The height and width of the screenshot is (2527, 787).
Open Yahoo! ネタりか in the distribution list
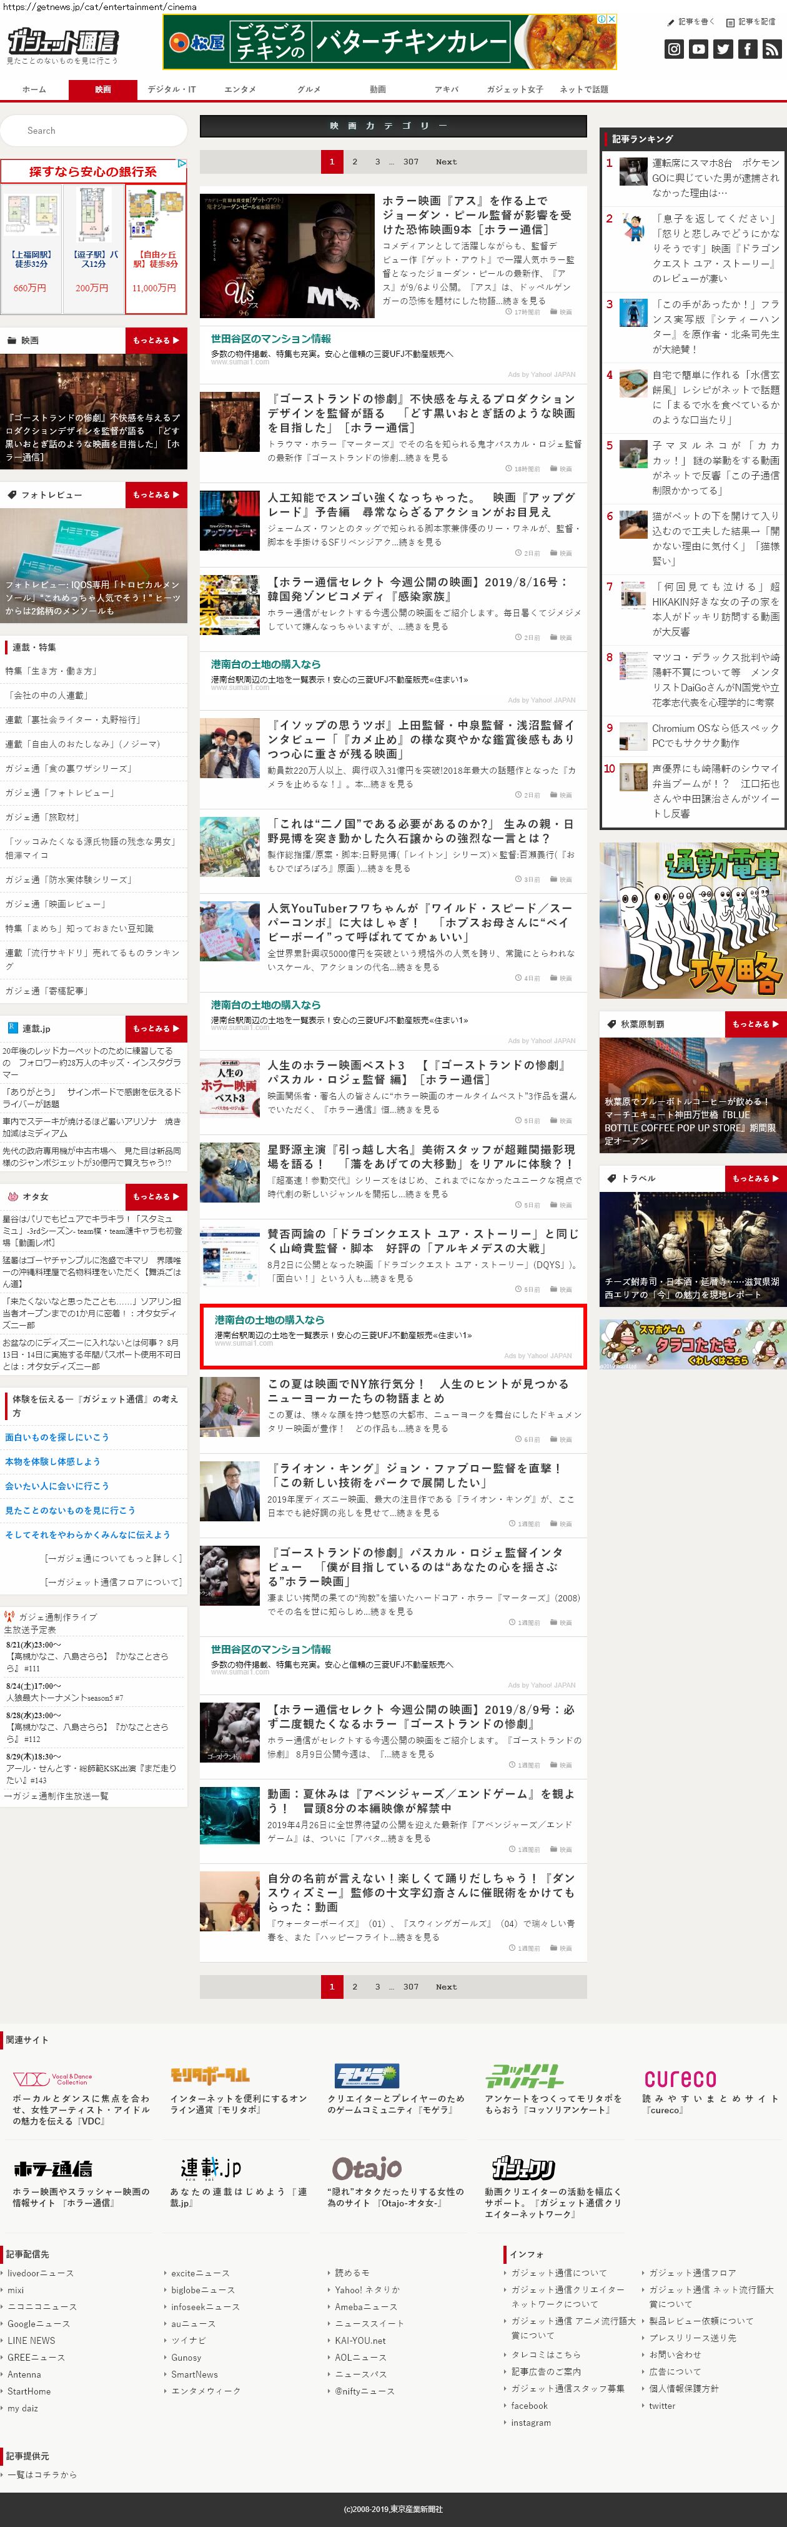click(367, 2289)
